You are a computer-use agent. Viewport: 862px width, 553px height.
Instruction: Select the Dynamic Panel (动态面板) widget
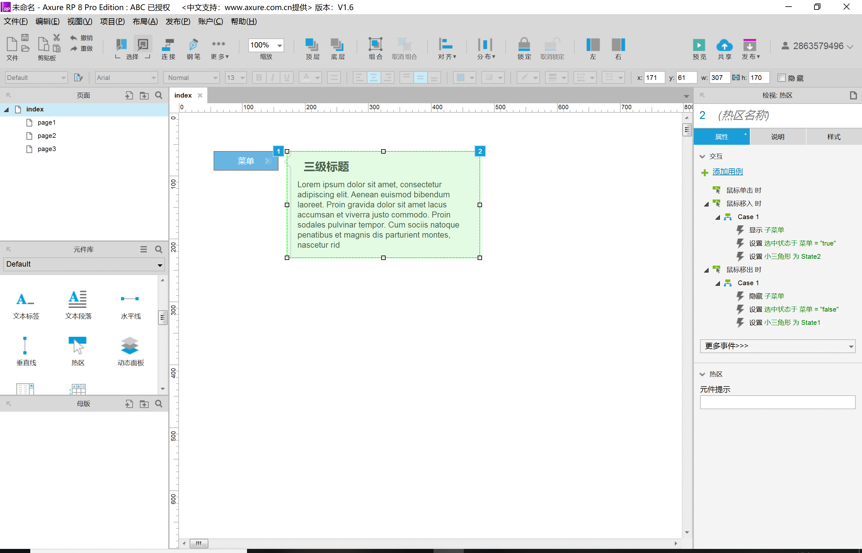point(130,351)
